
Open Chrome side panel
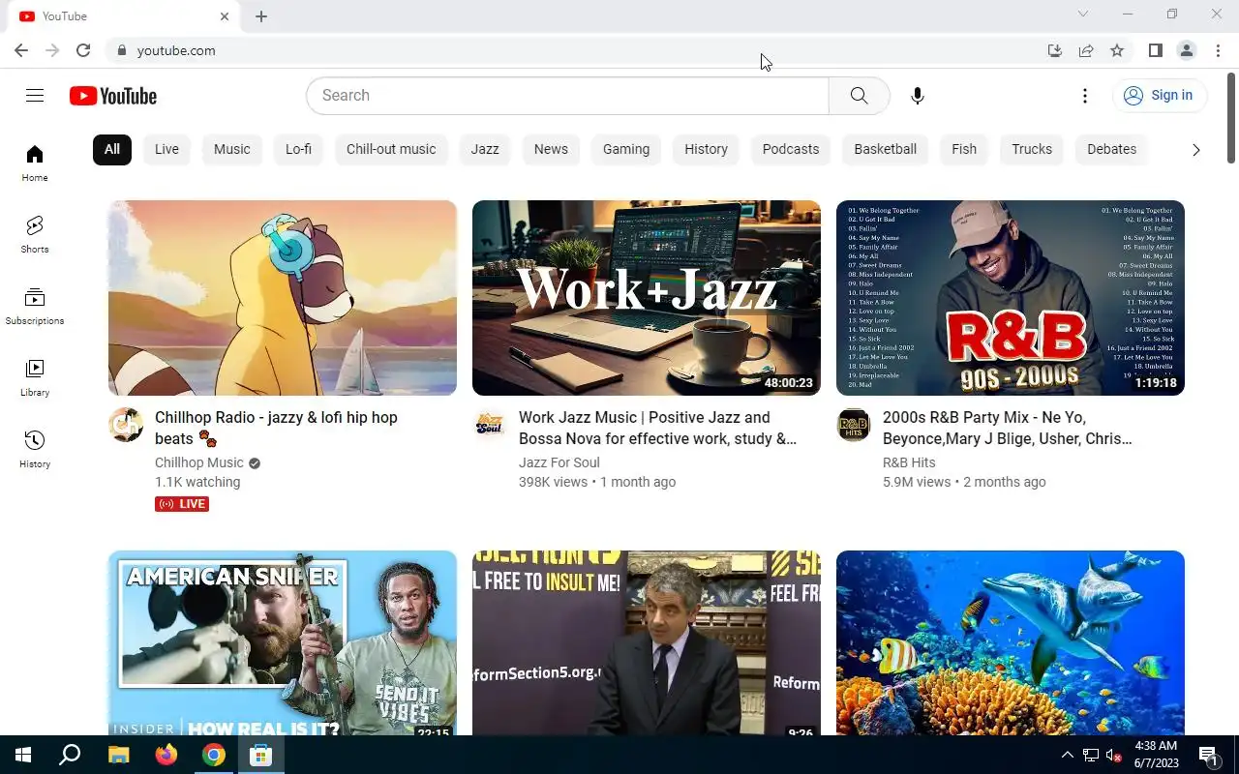click(1155, 50)
